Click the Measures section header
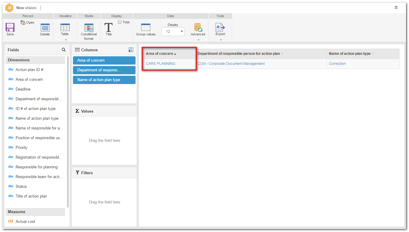Image resolution: width=409 pixels, height=232 pixels. [35, 212]
